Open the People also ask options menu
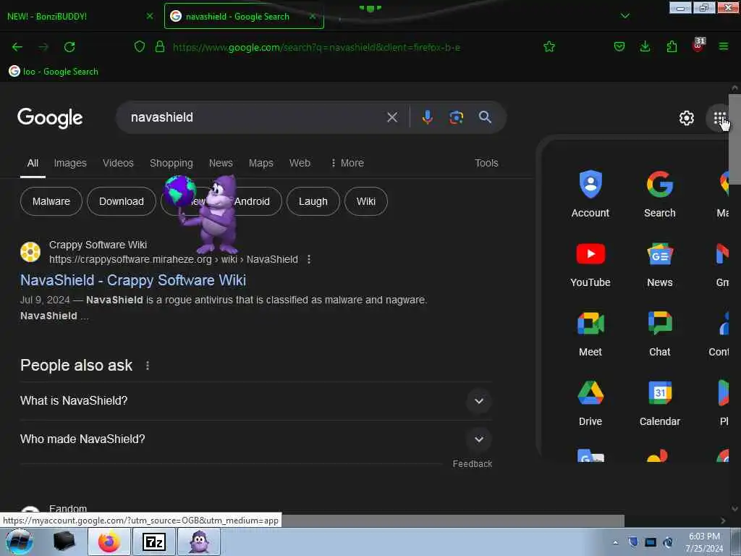 pos(148,366)
